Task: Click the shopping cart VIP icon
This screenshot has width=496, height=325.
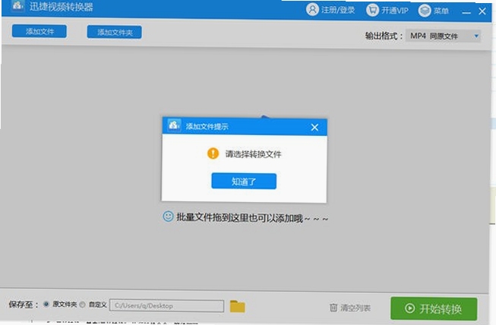Action: tap(372, 10)
